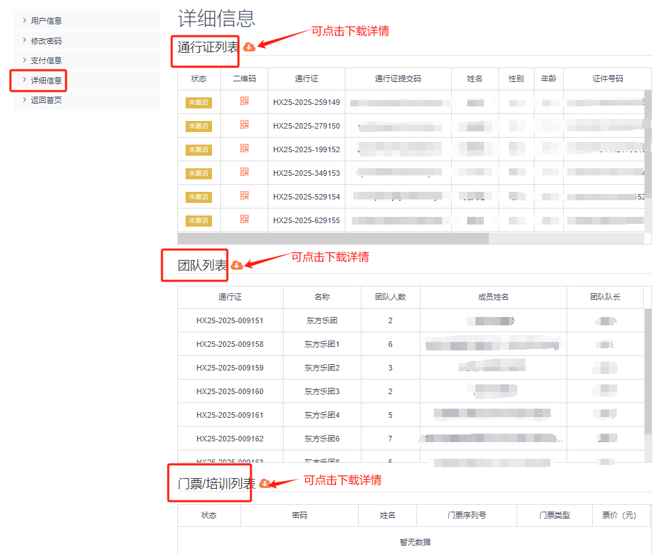The height and width of the screenshot is (554, 659).
Task: Download the 门票/培训列表 details via cloud icon
Action: coord(264,483)
